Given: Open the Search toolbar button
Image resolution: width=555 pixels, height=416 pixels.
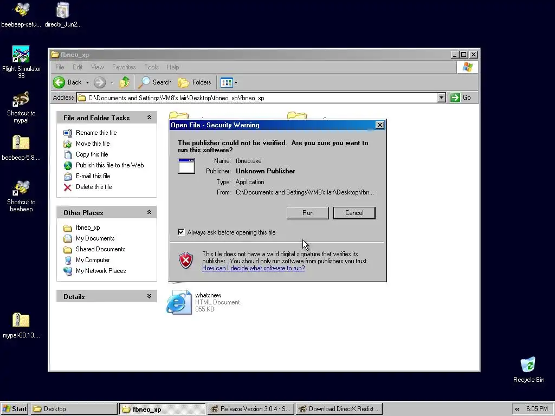Looking at the screenshot, I should pyautogui.click(x=155, y=82).
